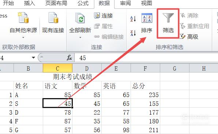Click student F's 语文 score 87
The width and height of the screenshot is (218, 134).
[57, 121]
